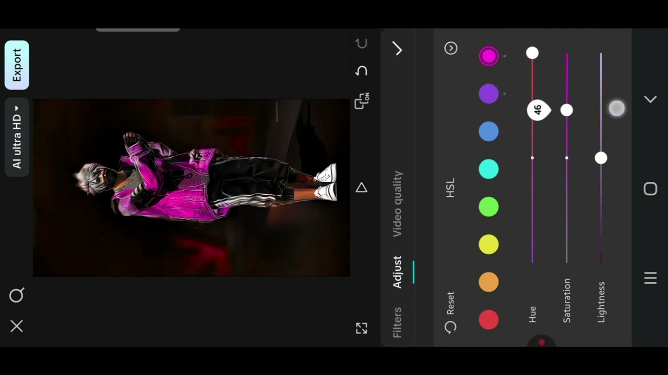
Task: Switch to the Filters tab
Action: click(398, 322)
